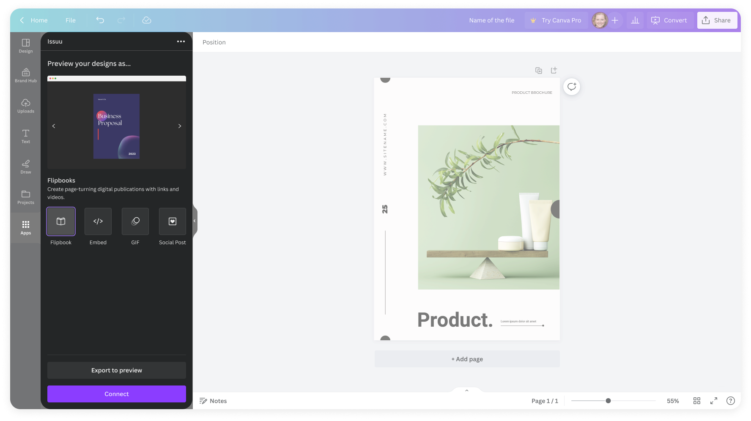Select the Embed preview option
Image resolution: width=751 pixels, height=421 pixels.
point(98,221)
